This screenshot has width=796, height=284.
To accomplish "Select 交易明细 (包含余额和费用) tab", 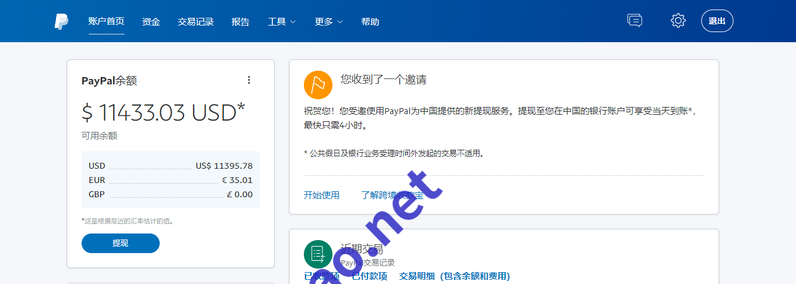I will 455,276.
